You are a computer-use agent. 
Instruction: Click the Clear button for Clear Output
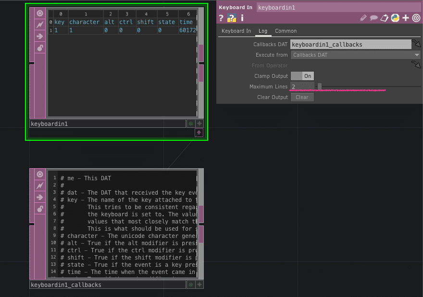(x=302, y=97)
